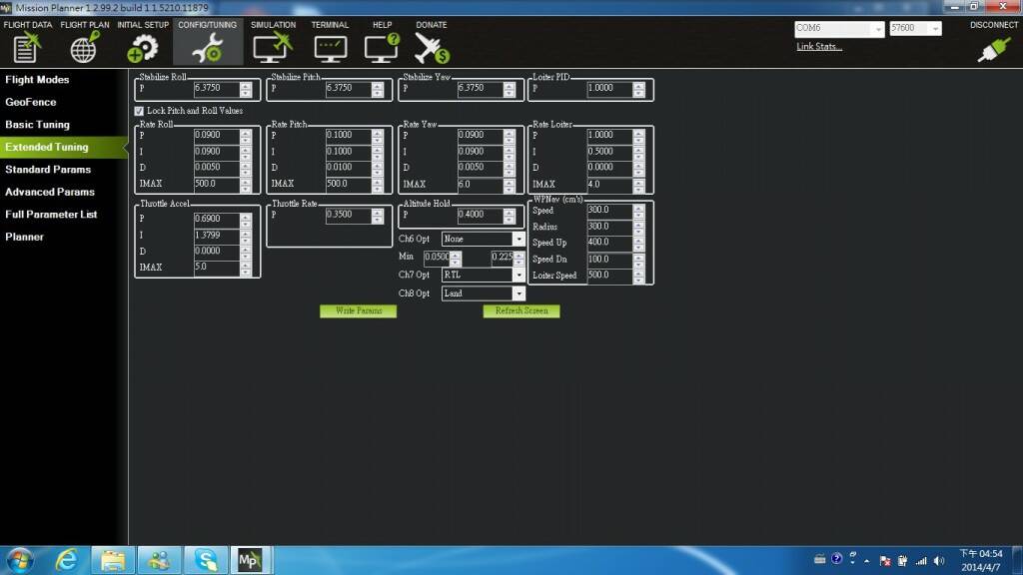Click the Rate Loiter I value field

pos(610,152)
